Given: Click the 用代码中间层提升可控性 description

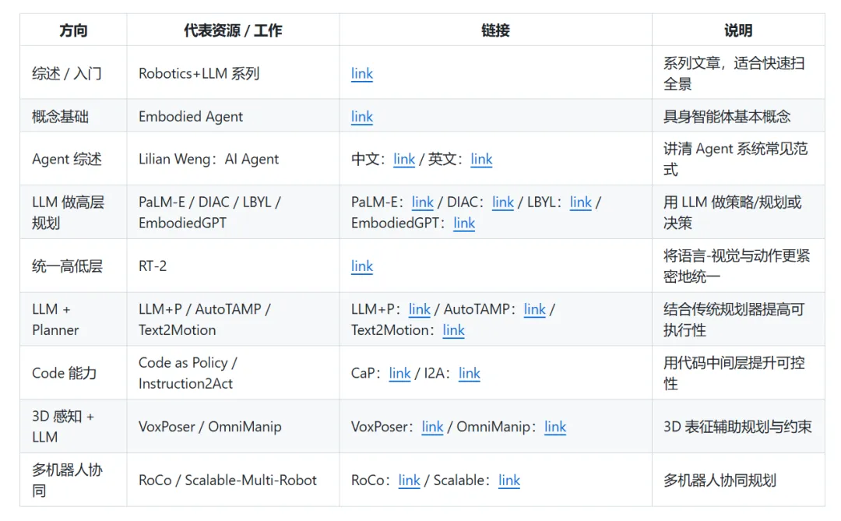Looking at the screenshot, I should pos(738,373).
